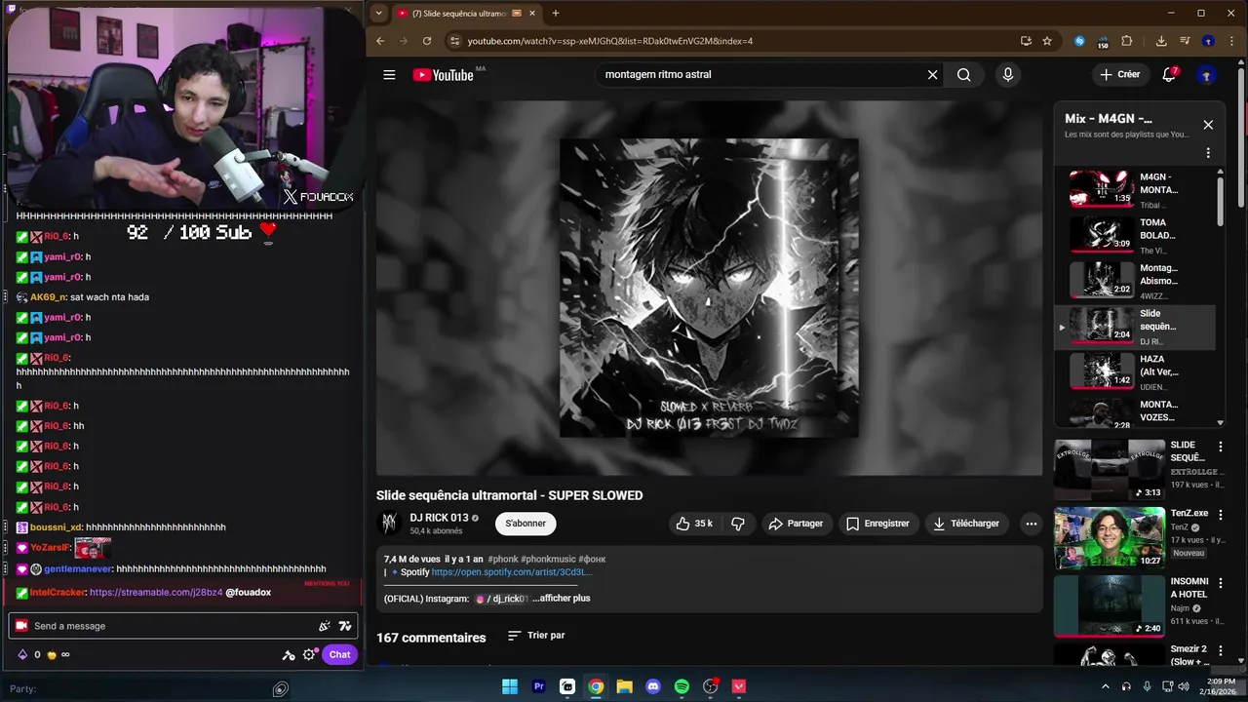Click the Chrome address bar URL
This screenshot has height=702, width=1248.
coord(610,41)
